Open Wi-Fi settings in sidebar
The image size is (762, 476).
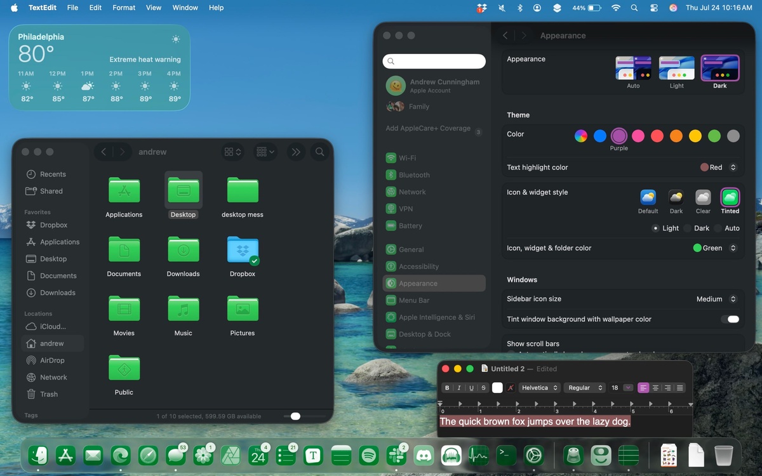coord(434,158)
